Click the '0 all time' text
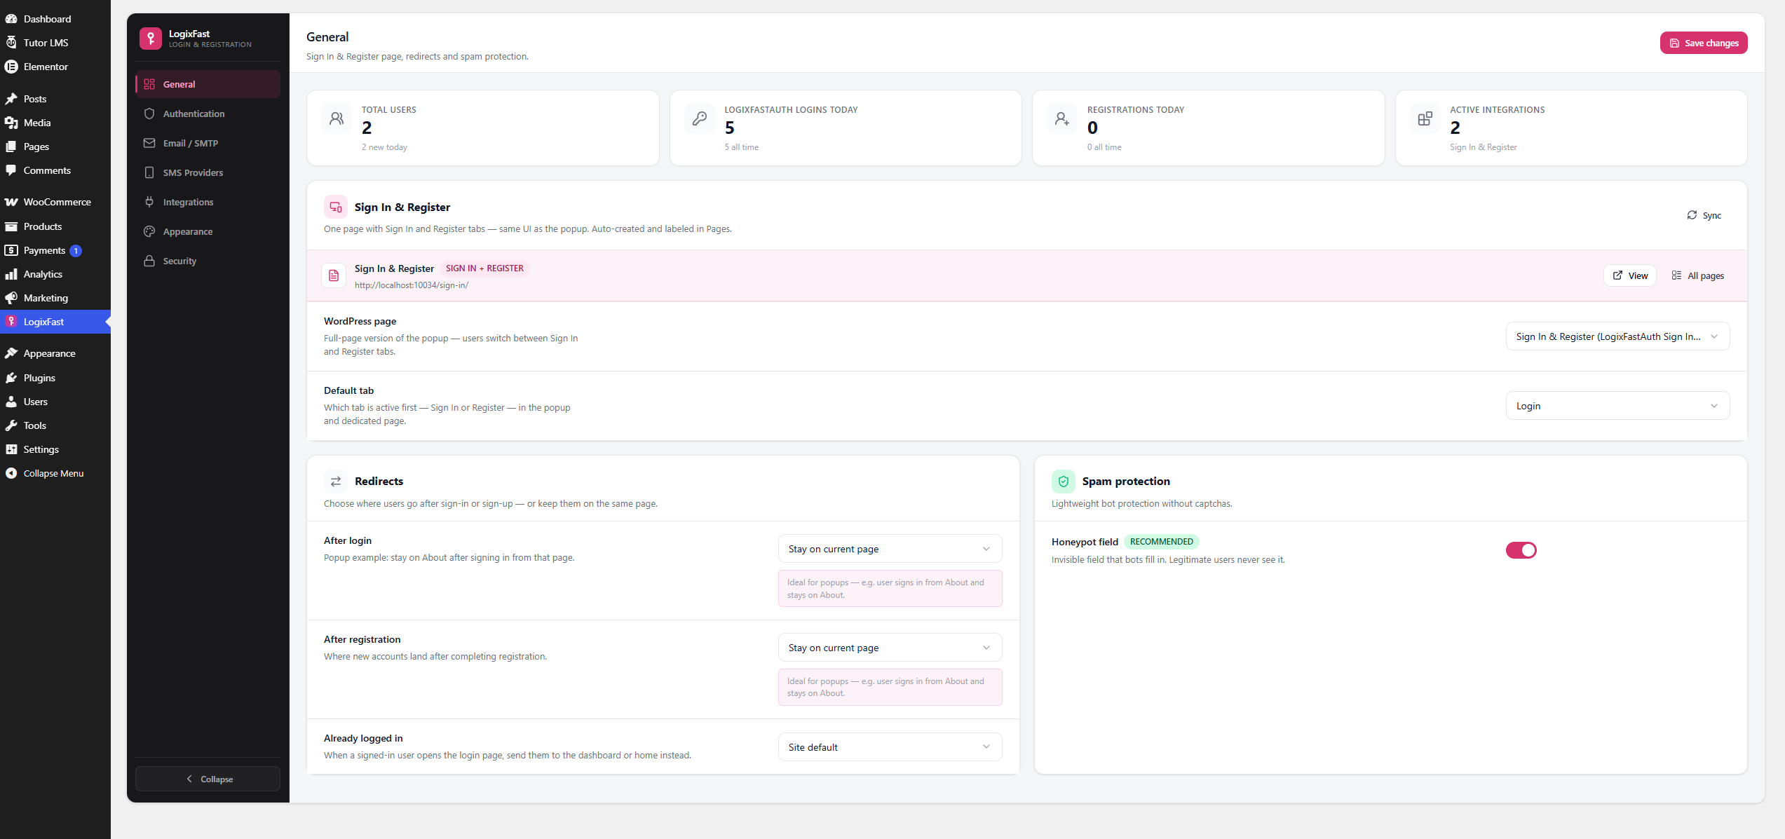Screen dimensions: 1785x839 (x=1104, y=147)
